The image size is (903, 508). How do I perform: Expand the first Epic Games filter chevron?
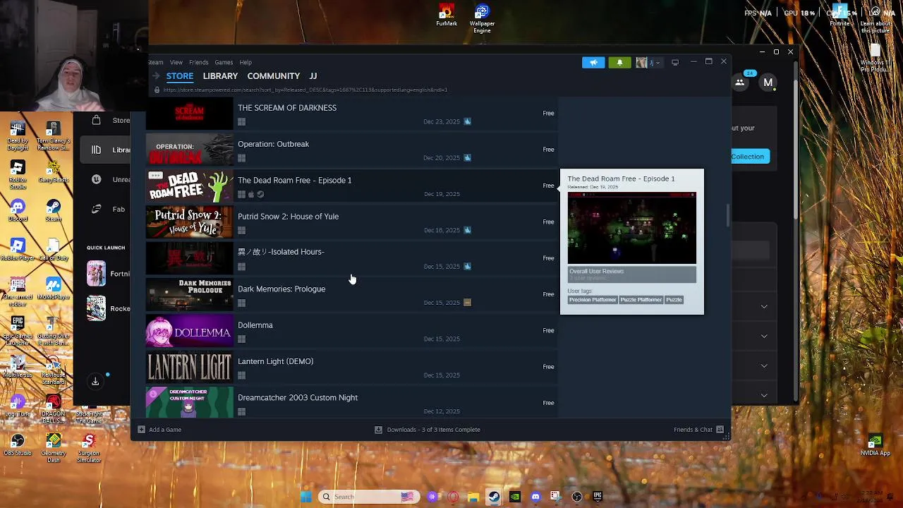coord(764,306)
